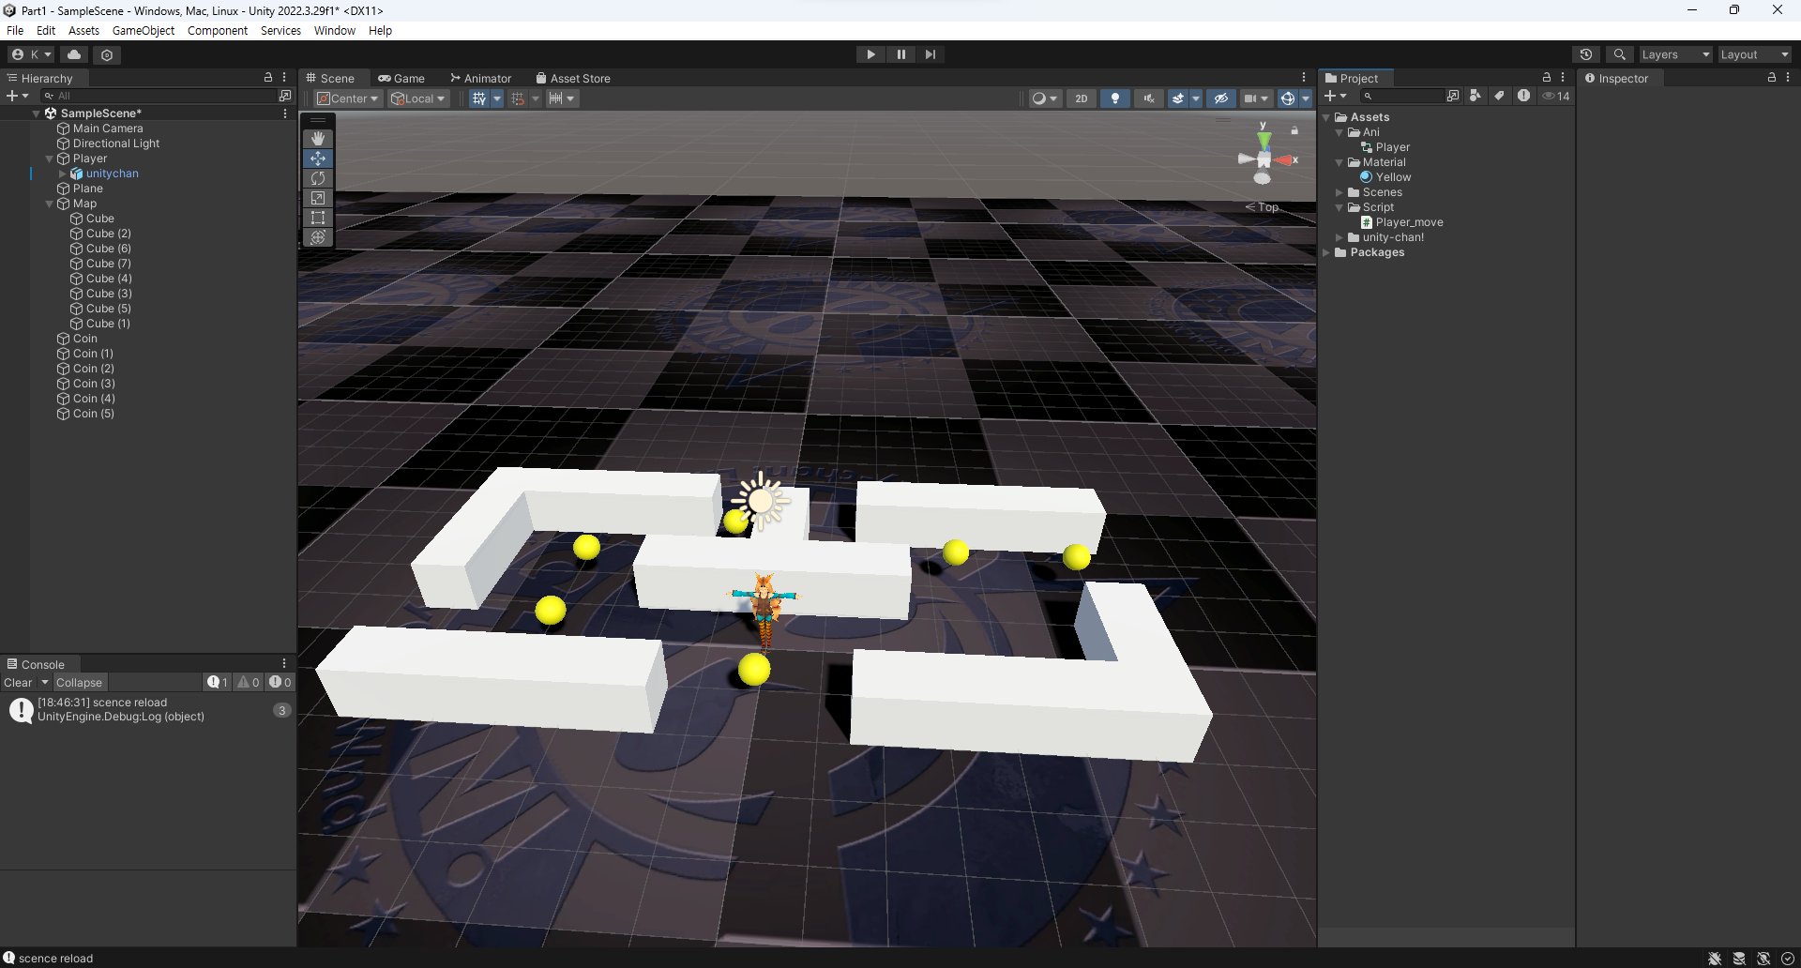Switch to the Asset Store tab
This screenshot has width=1801, height=968.
click(x=573, y=78)
